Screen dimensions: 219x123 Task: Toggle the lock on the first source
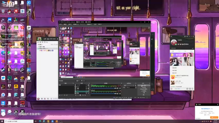pyautogui.click(x=88, y=85)
